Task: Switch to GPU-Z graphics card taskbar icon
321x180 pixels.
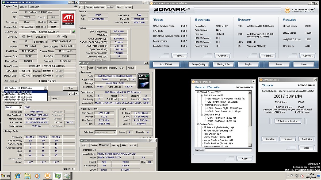Action: click(57, 176)
